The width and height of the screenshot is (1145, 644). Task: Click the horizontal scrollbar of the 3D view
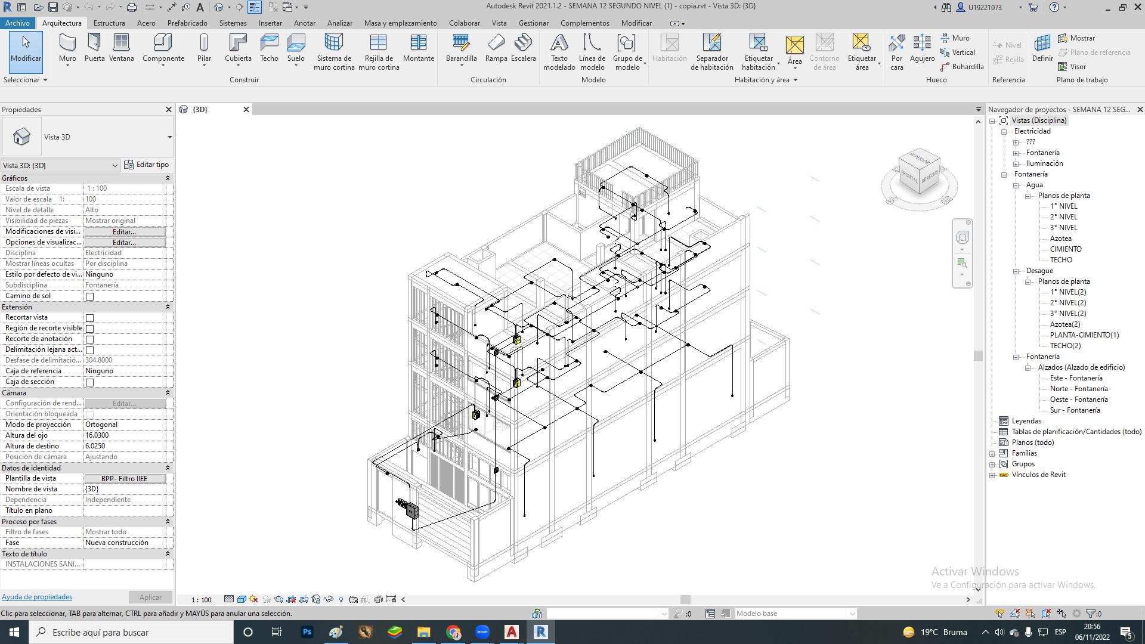click(685, 600)
